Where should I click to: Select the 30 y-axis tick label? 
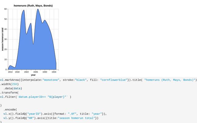point(6,39)
